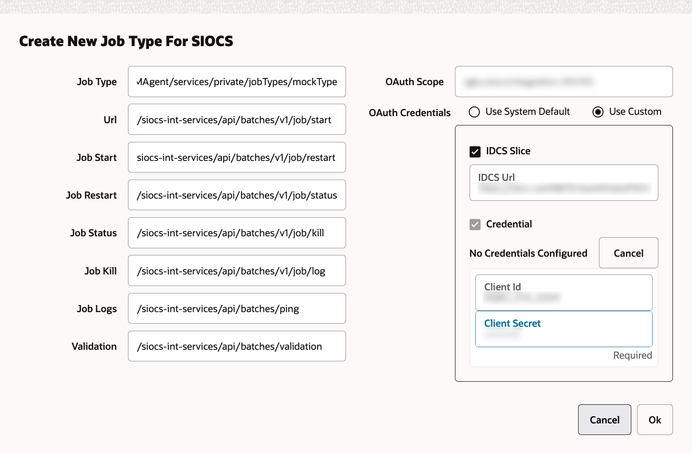Click the Validation input field
Image resolution: width=692 pixels, height=454 pixels.
(x=237, y=346)
